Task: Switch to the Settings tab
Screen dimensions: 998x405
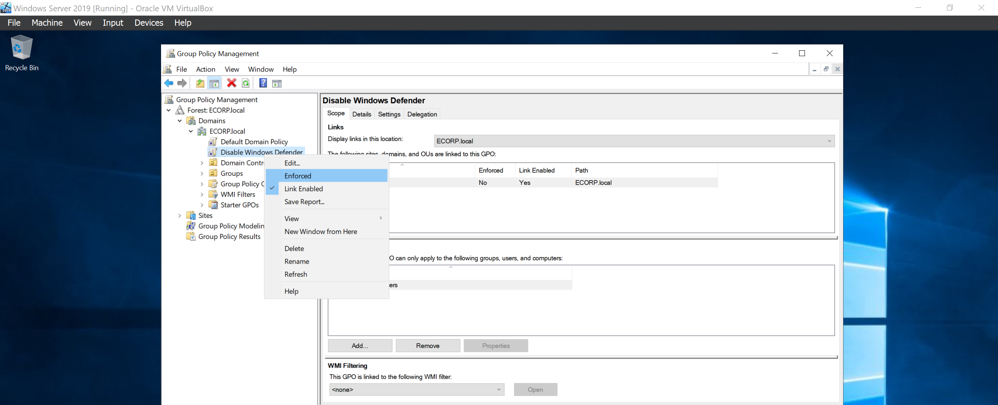Action: click(389, 114)
